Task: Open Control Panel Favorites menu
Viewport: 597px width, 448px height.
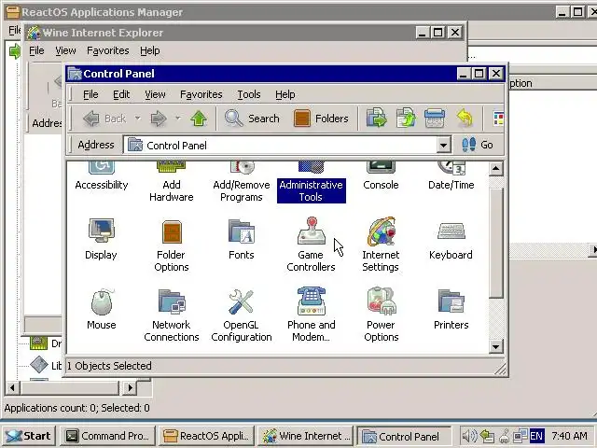Action: pyautogui.click(x=201, y=94)
